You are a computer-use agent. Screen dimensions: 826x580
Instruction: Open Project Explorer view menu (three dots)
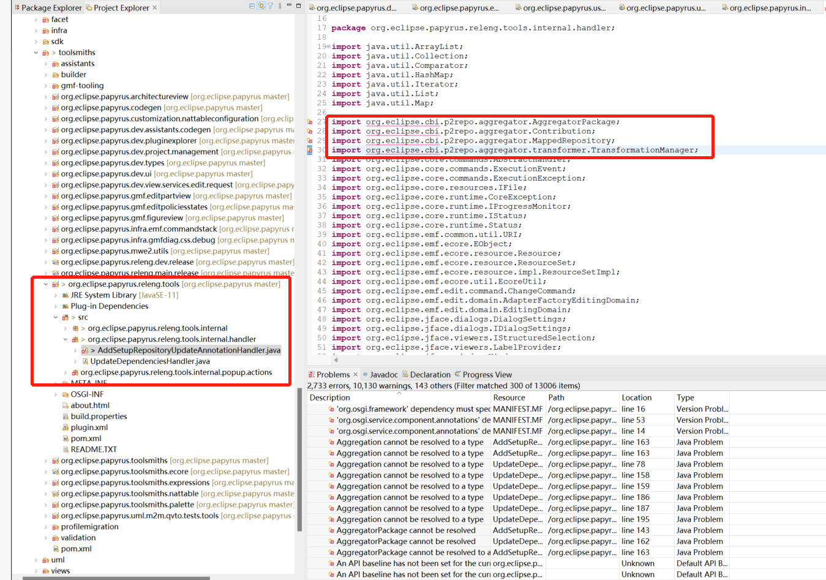pos(280,6)
